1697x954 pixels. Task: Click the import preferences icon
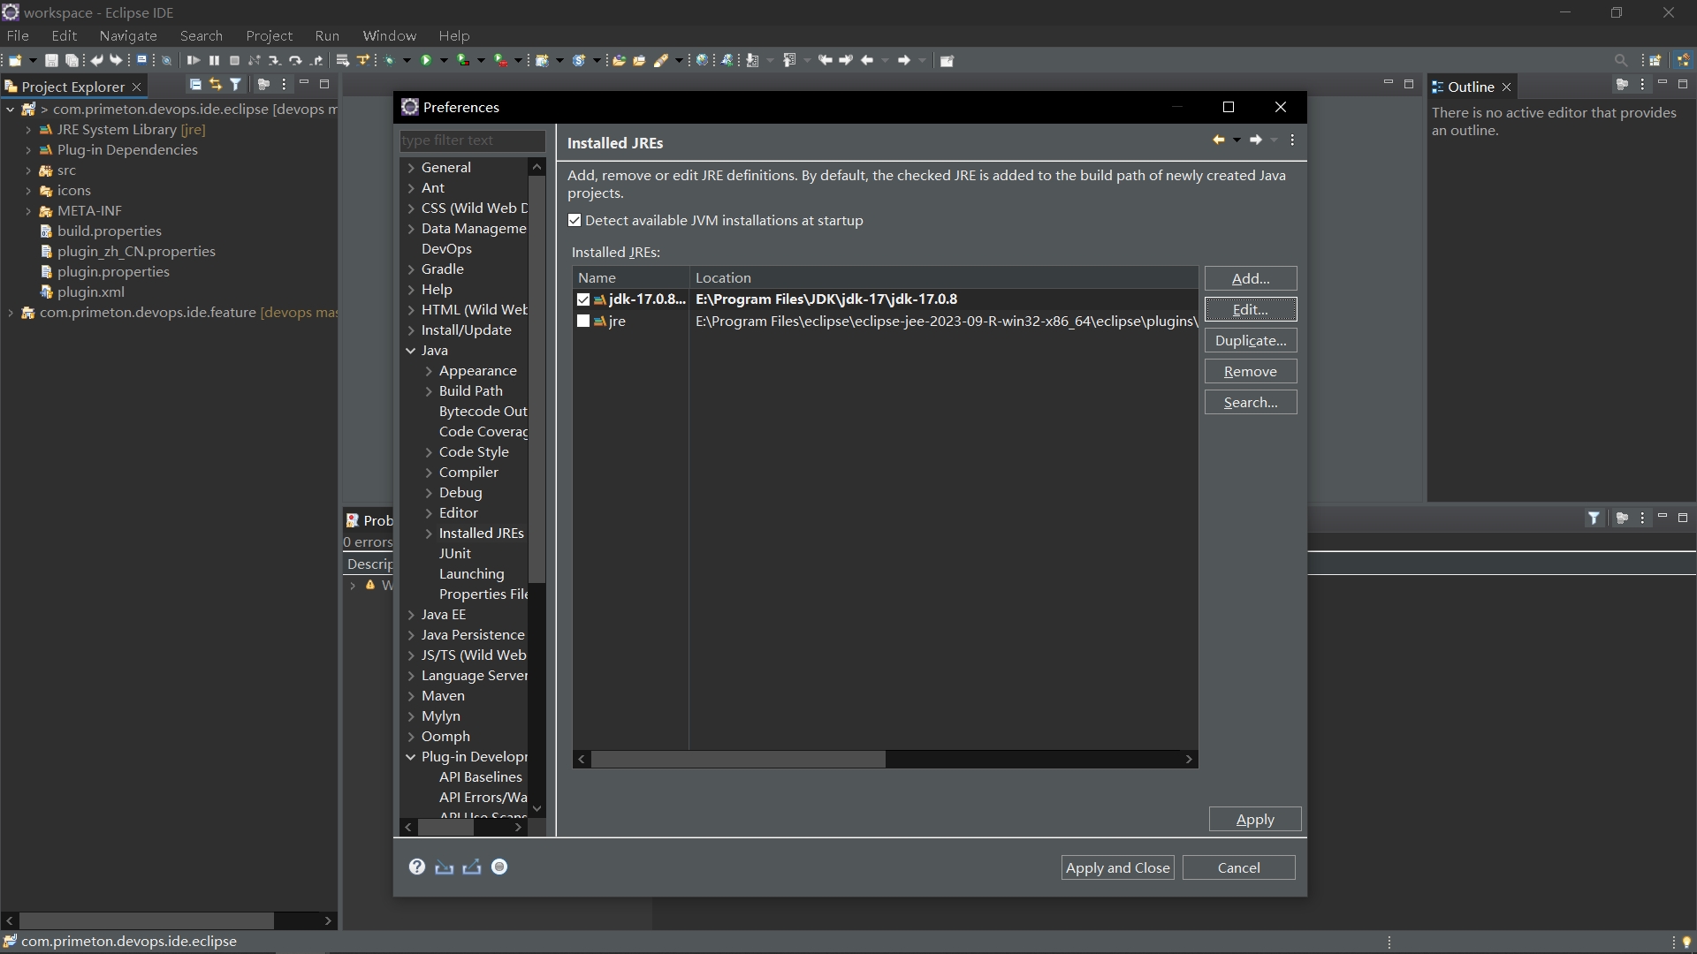click(445, 867)
